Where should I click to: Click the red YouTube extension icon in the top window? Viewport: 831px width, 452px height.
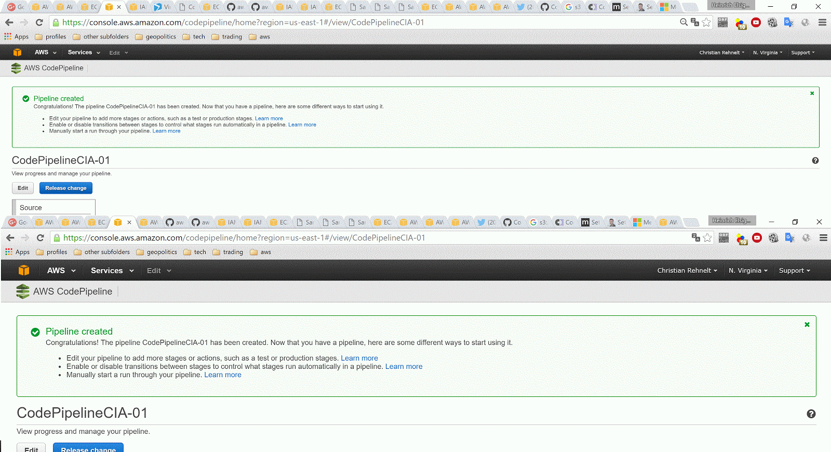tap(756, 22)
